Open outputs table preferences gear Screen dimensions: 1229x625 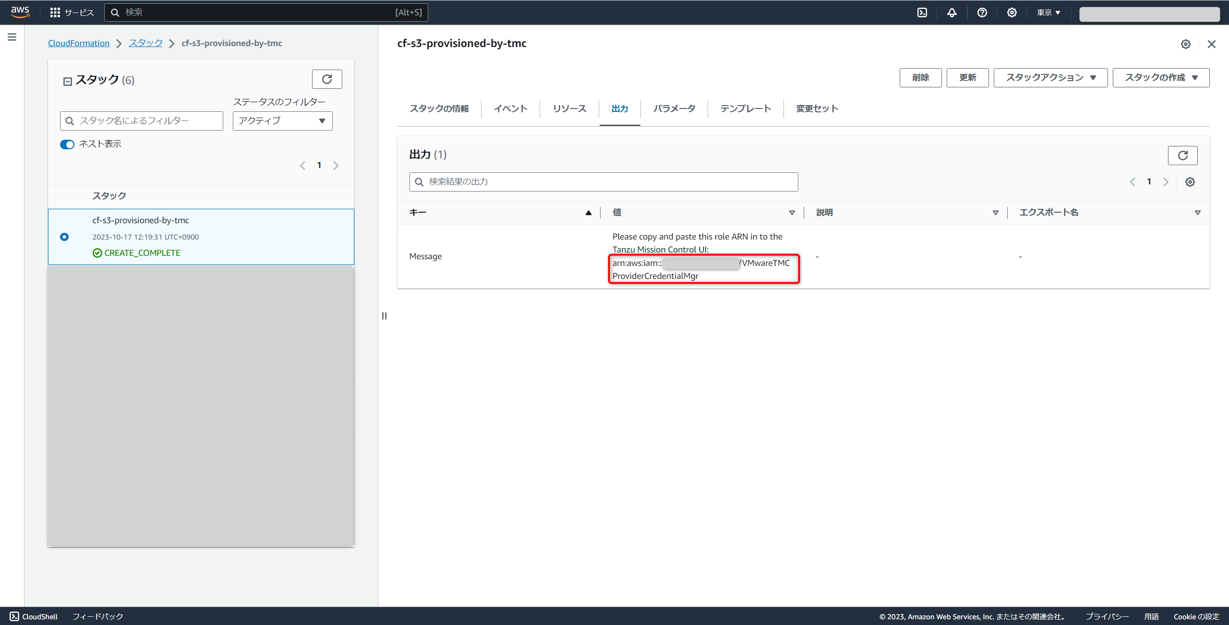click(1190, 182)
